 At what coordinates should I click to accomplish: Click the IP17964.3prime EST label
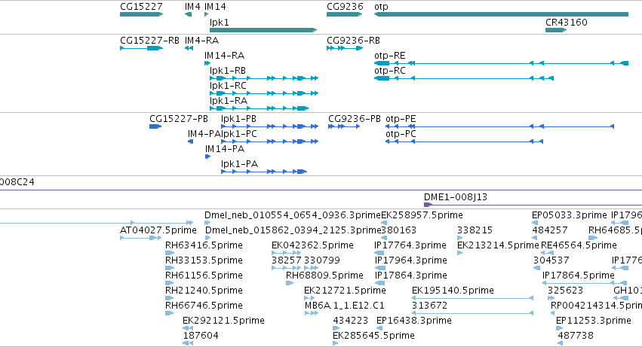[x=411, y=260]
